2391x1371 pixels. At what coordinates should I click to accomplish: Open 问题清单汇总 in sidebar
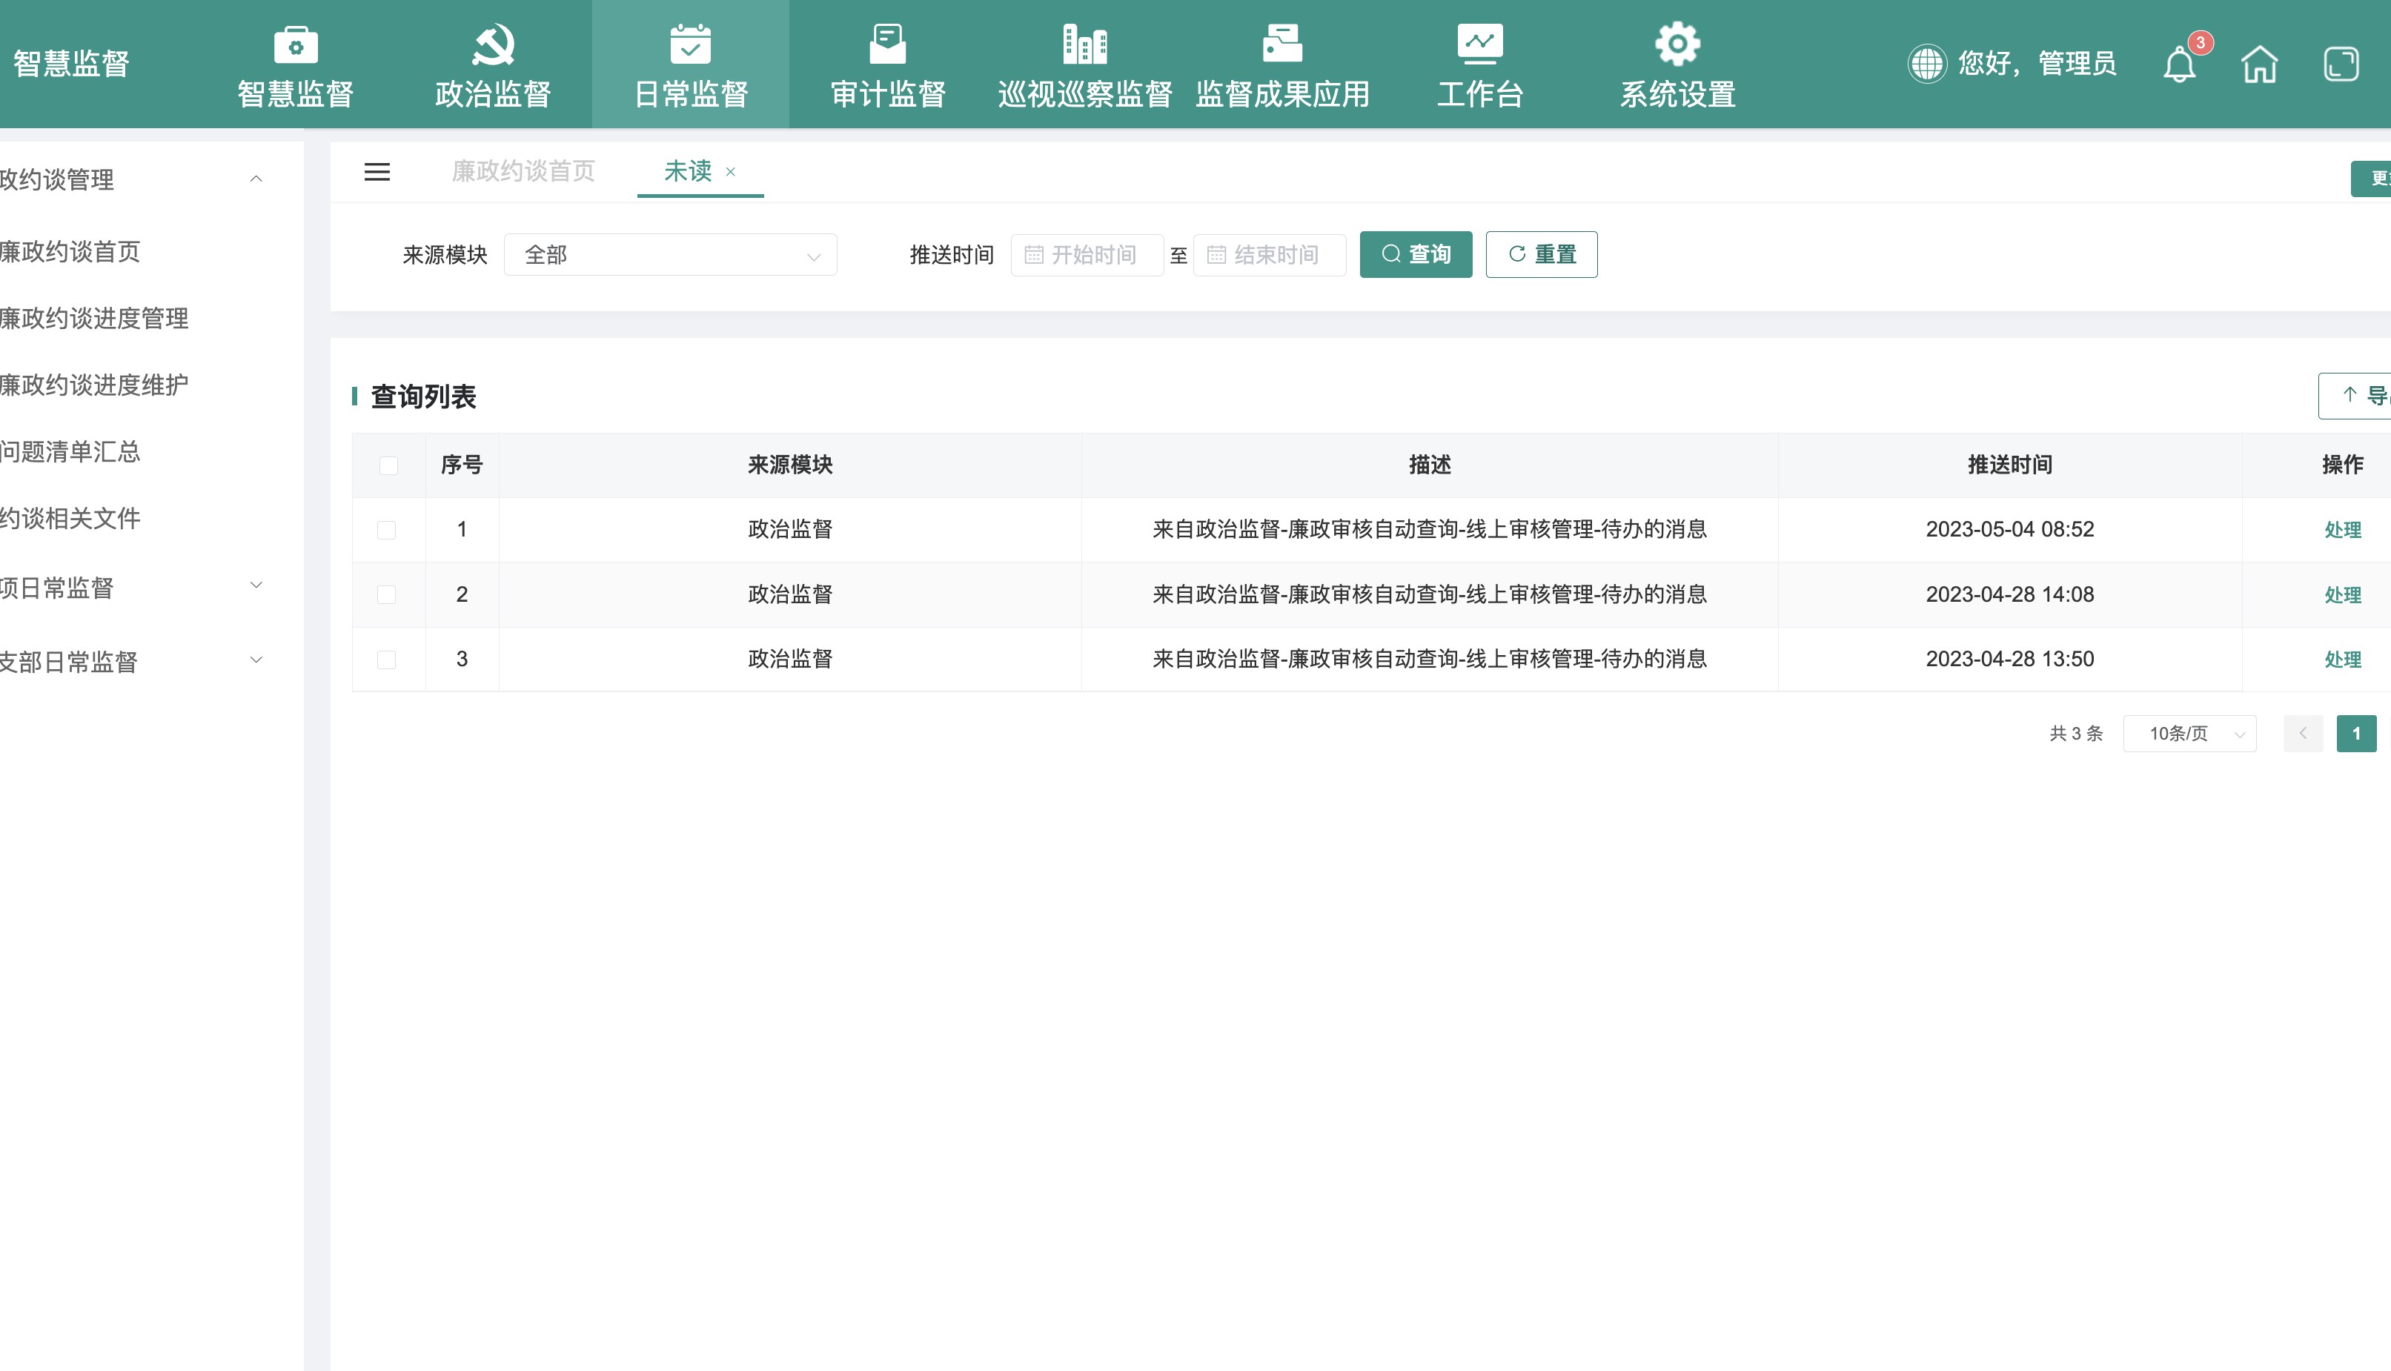coord(70,452)
